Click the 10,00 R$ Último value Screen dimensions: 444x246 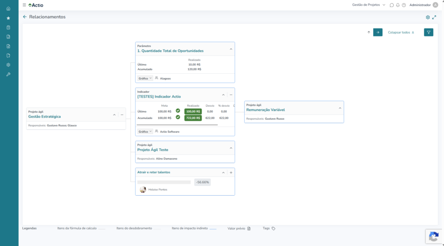pyautogui.click(x=194, y=65)
